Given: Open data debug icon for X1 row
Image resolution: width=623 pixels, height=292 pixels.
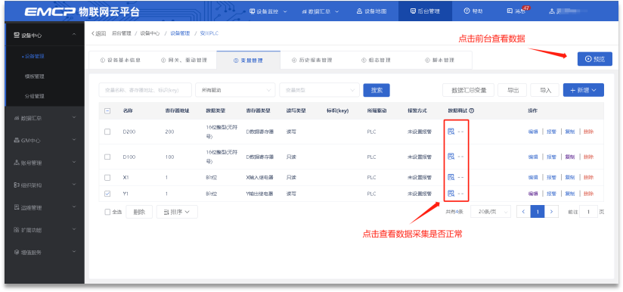Looking at the screenshot, I should pos(451,177).
